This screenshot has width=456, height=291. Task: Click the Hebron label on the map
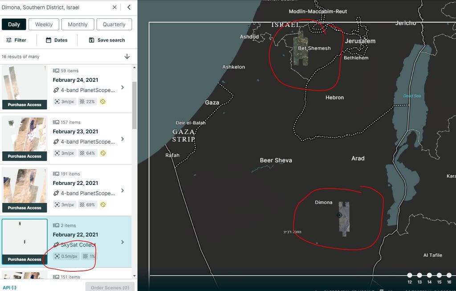(334, 98)
